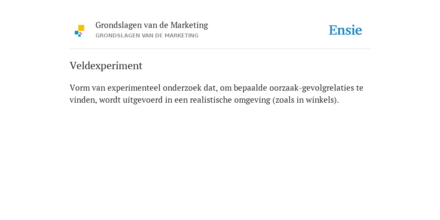Open the Grondslagen van de Marketing title
This screenshot has height=220, width=440.
pyautogui.click(x=152, y=25)
